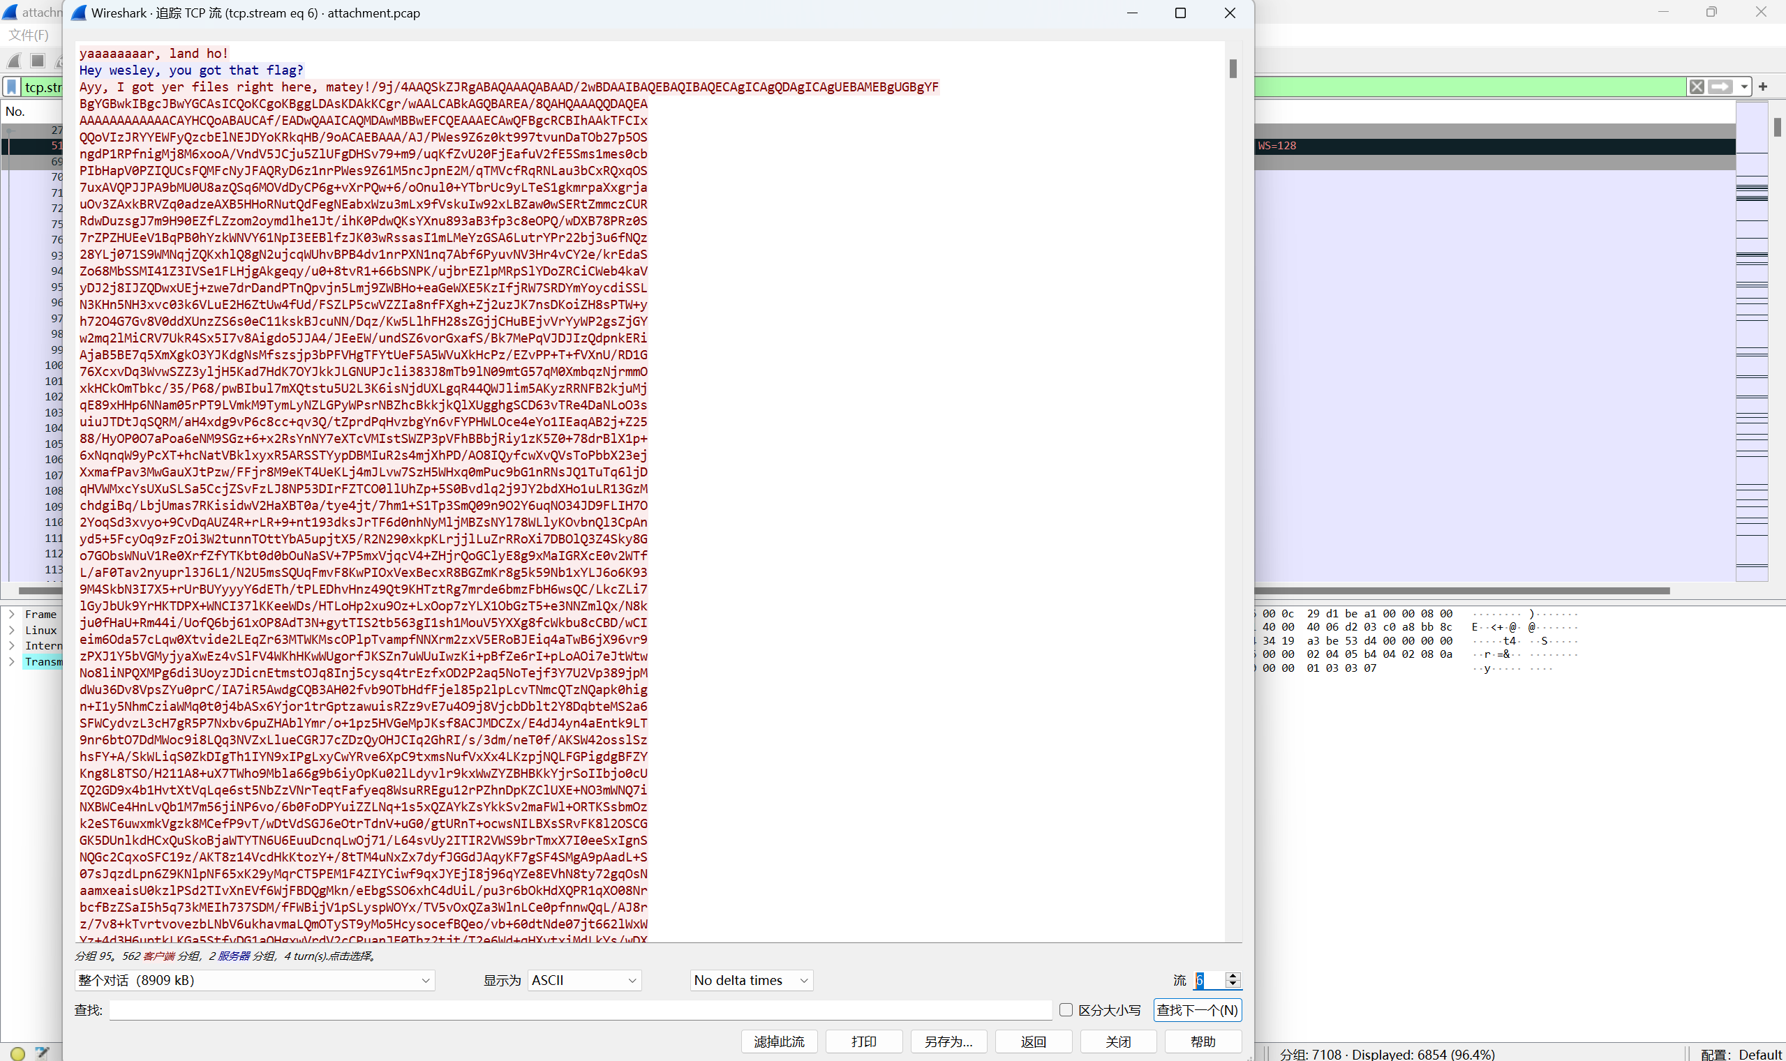This screenshot has height=1061, width=1786.
Task: Click the yellow expert information circle
Action: tap(18, 1053)
